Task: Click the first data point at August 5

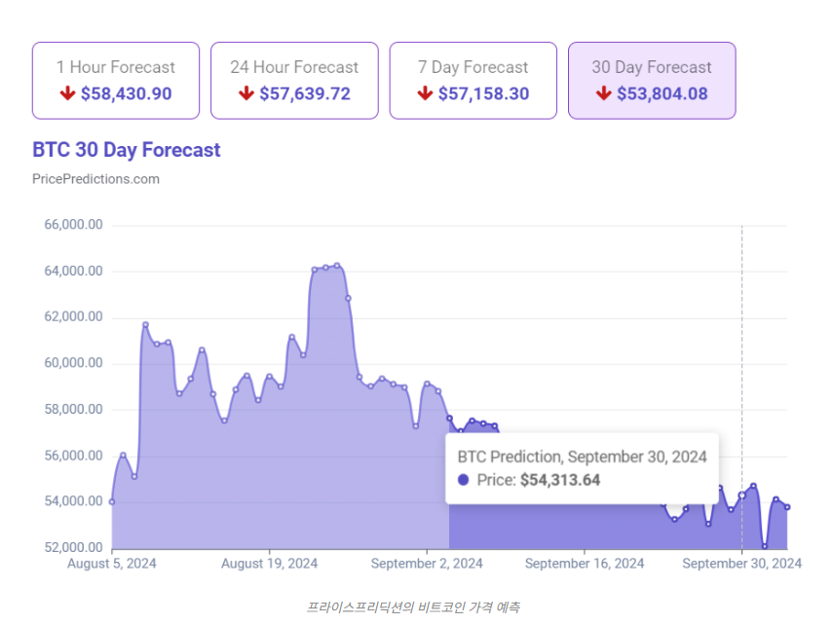Action: pos(112,502)
